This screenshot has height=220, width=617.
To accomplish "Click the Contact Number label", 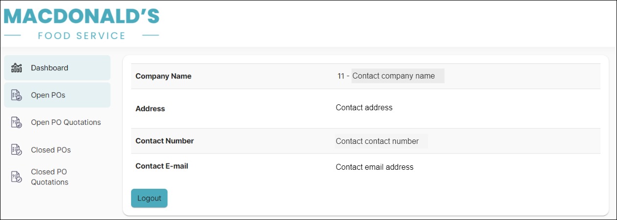I will click(164, 141).
